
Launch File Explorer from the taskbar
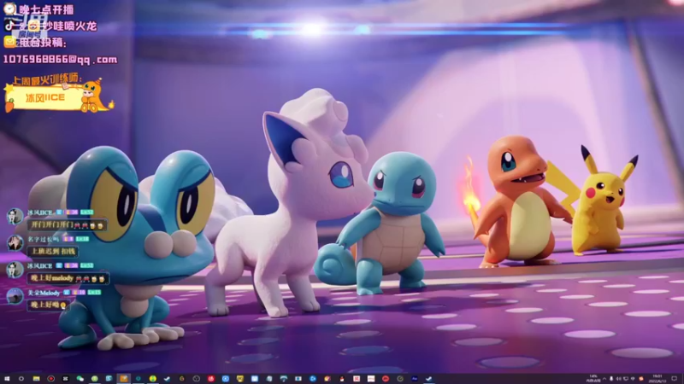(36, 379)
